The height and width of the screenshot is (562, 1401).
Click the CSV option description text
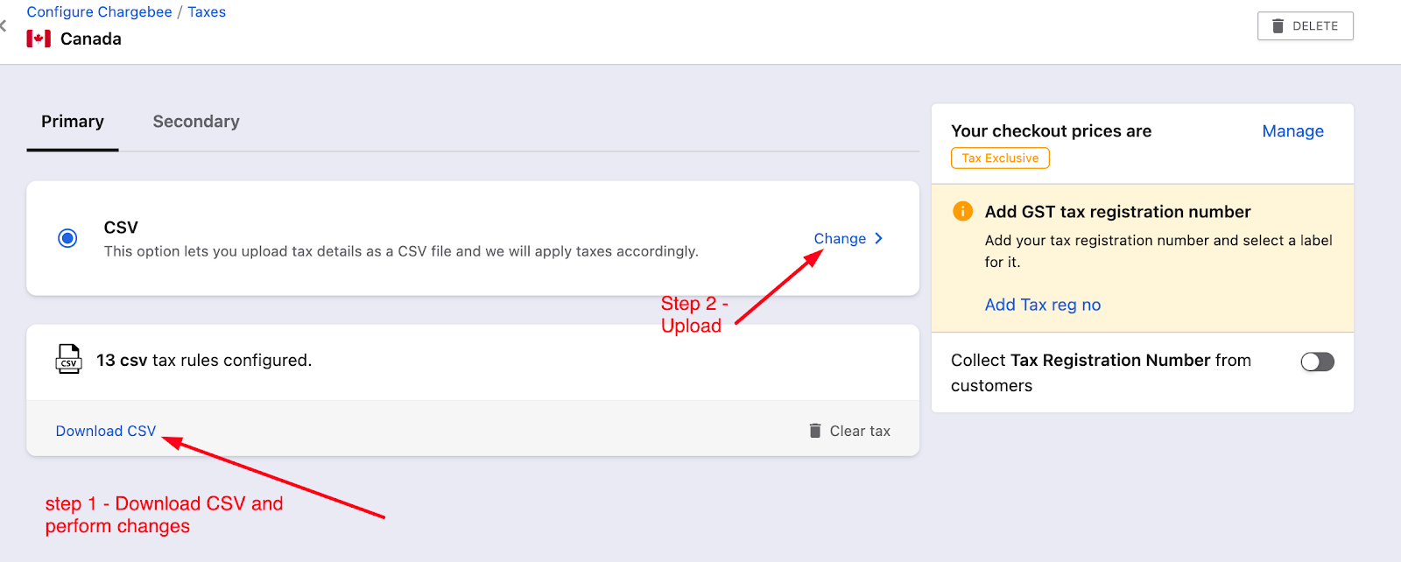coord(401,251)
